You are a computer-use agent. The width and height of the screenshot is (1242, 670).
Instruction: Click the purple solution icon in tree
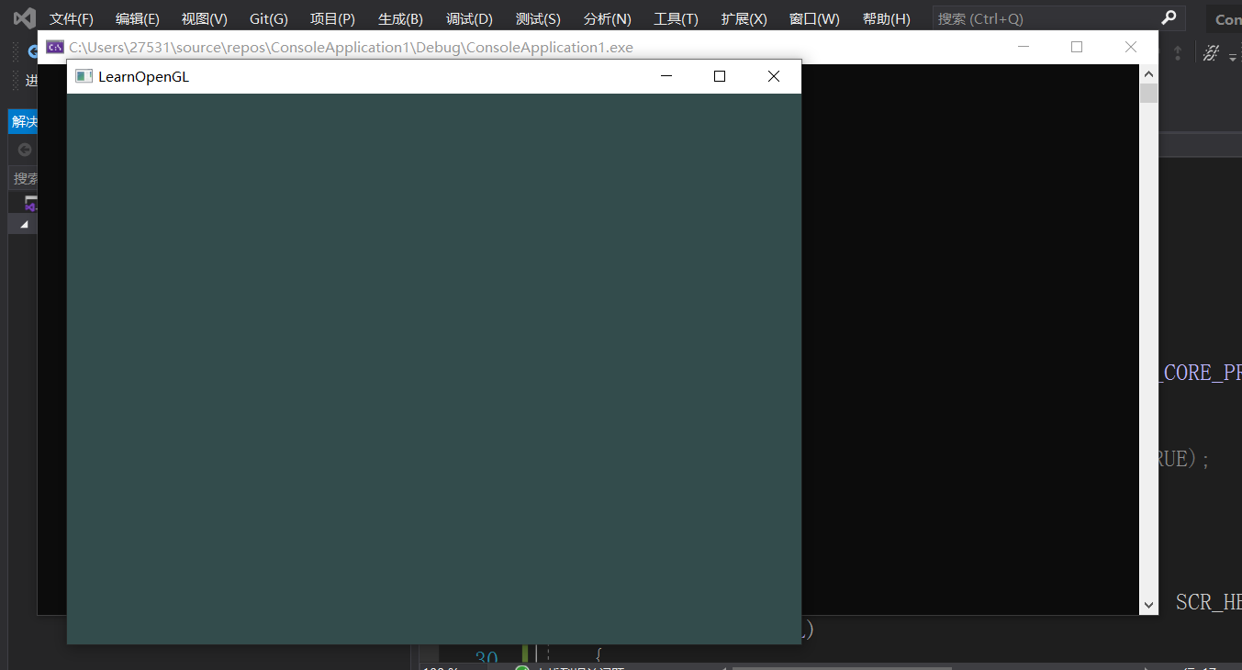pyautogui.click(x=30, y=203)
